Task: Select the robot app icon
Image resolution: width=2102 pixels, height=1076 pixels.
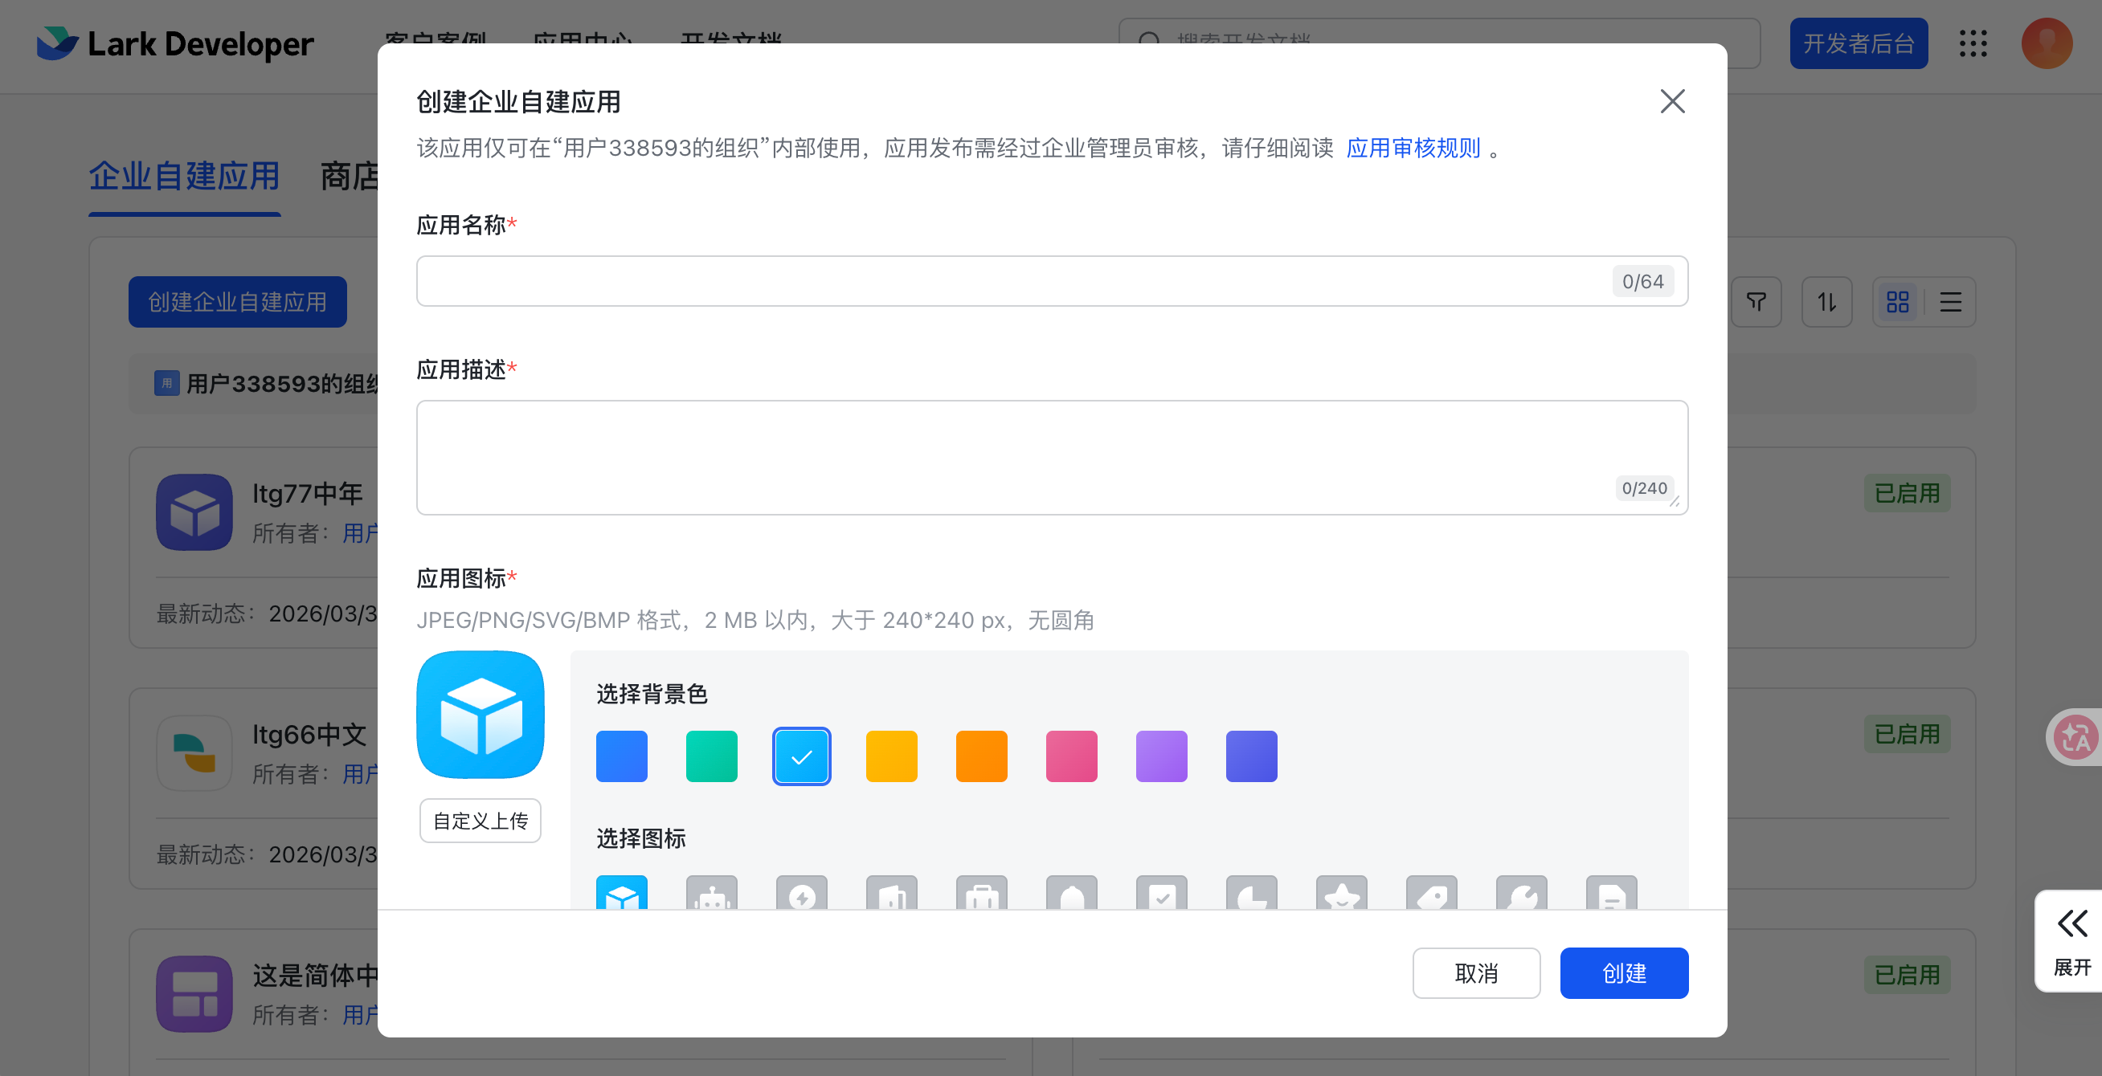Action: 712,895
